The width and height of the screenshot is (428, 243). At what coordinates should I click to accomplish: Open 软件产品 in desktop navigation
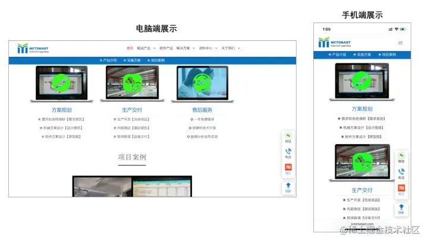[x=166, y=48]
